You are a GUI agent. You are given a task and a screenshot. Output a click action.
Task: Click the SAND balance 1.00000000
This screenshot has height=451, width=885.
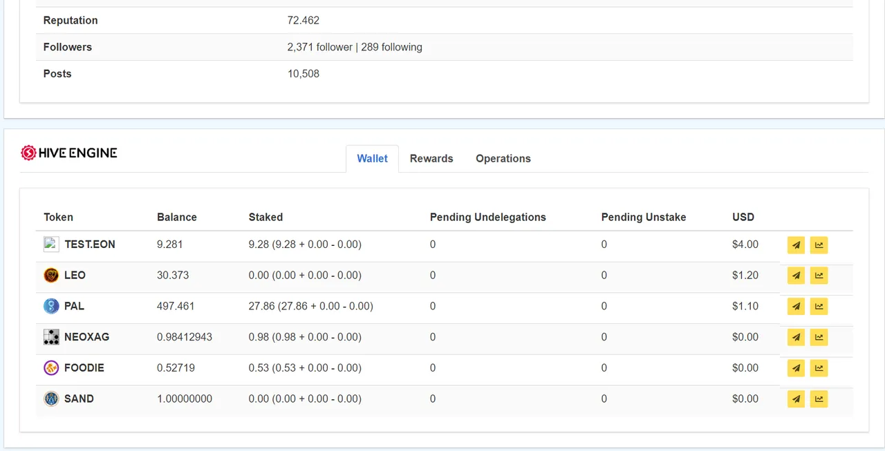click(x=185, y=399)
